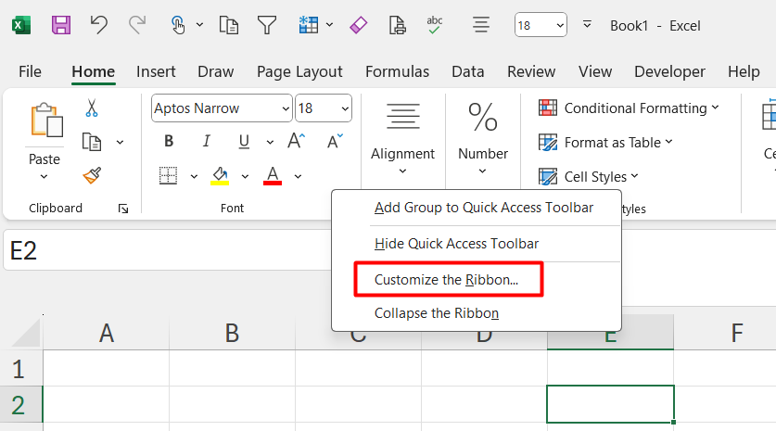
Task: Switch to the Data tab
Action: (467, 71)
